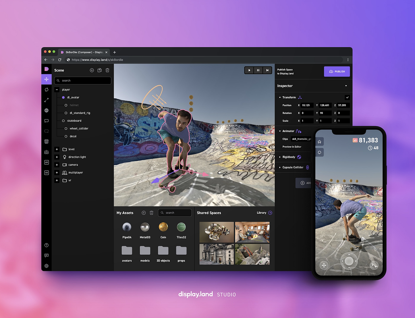The height and width of the screenshot is (318, 415).
Task: Collapse the Animator section
Action: tap(280, 131)
